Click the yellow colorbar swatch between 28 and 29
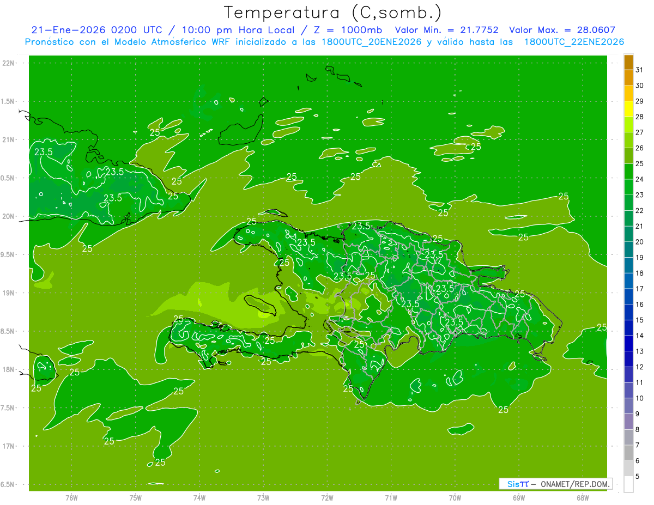 point(628,109)
